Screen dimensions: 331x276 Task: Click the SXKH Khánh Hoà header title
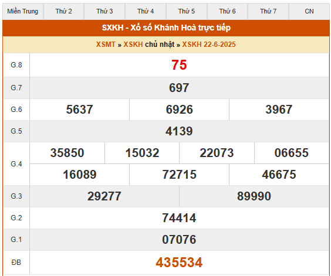166,28
